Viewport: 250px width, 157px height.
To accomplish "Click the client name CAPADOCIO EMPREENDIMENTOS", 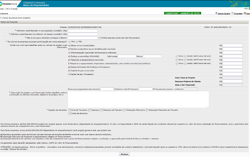I will 84,27.
